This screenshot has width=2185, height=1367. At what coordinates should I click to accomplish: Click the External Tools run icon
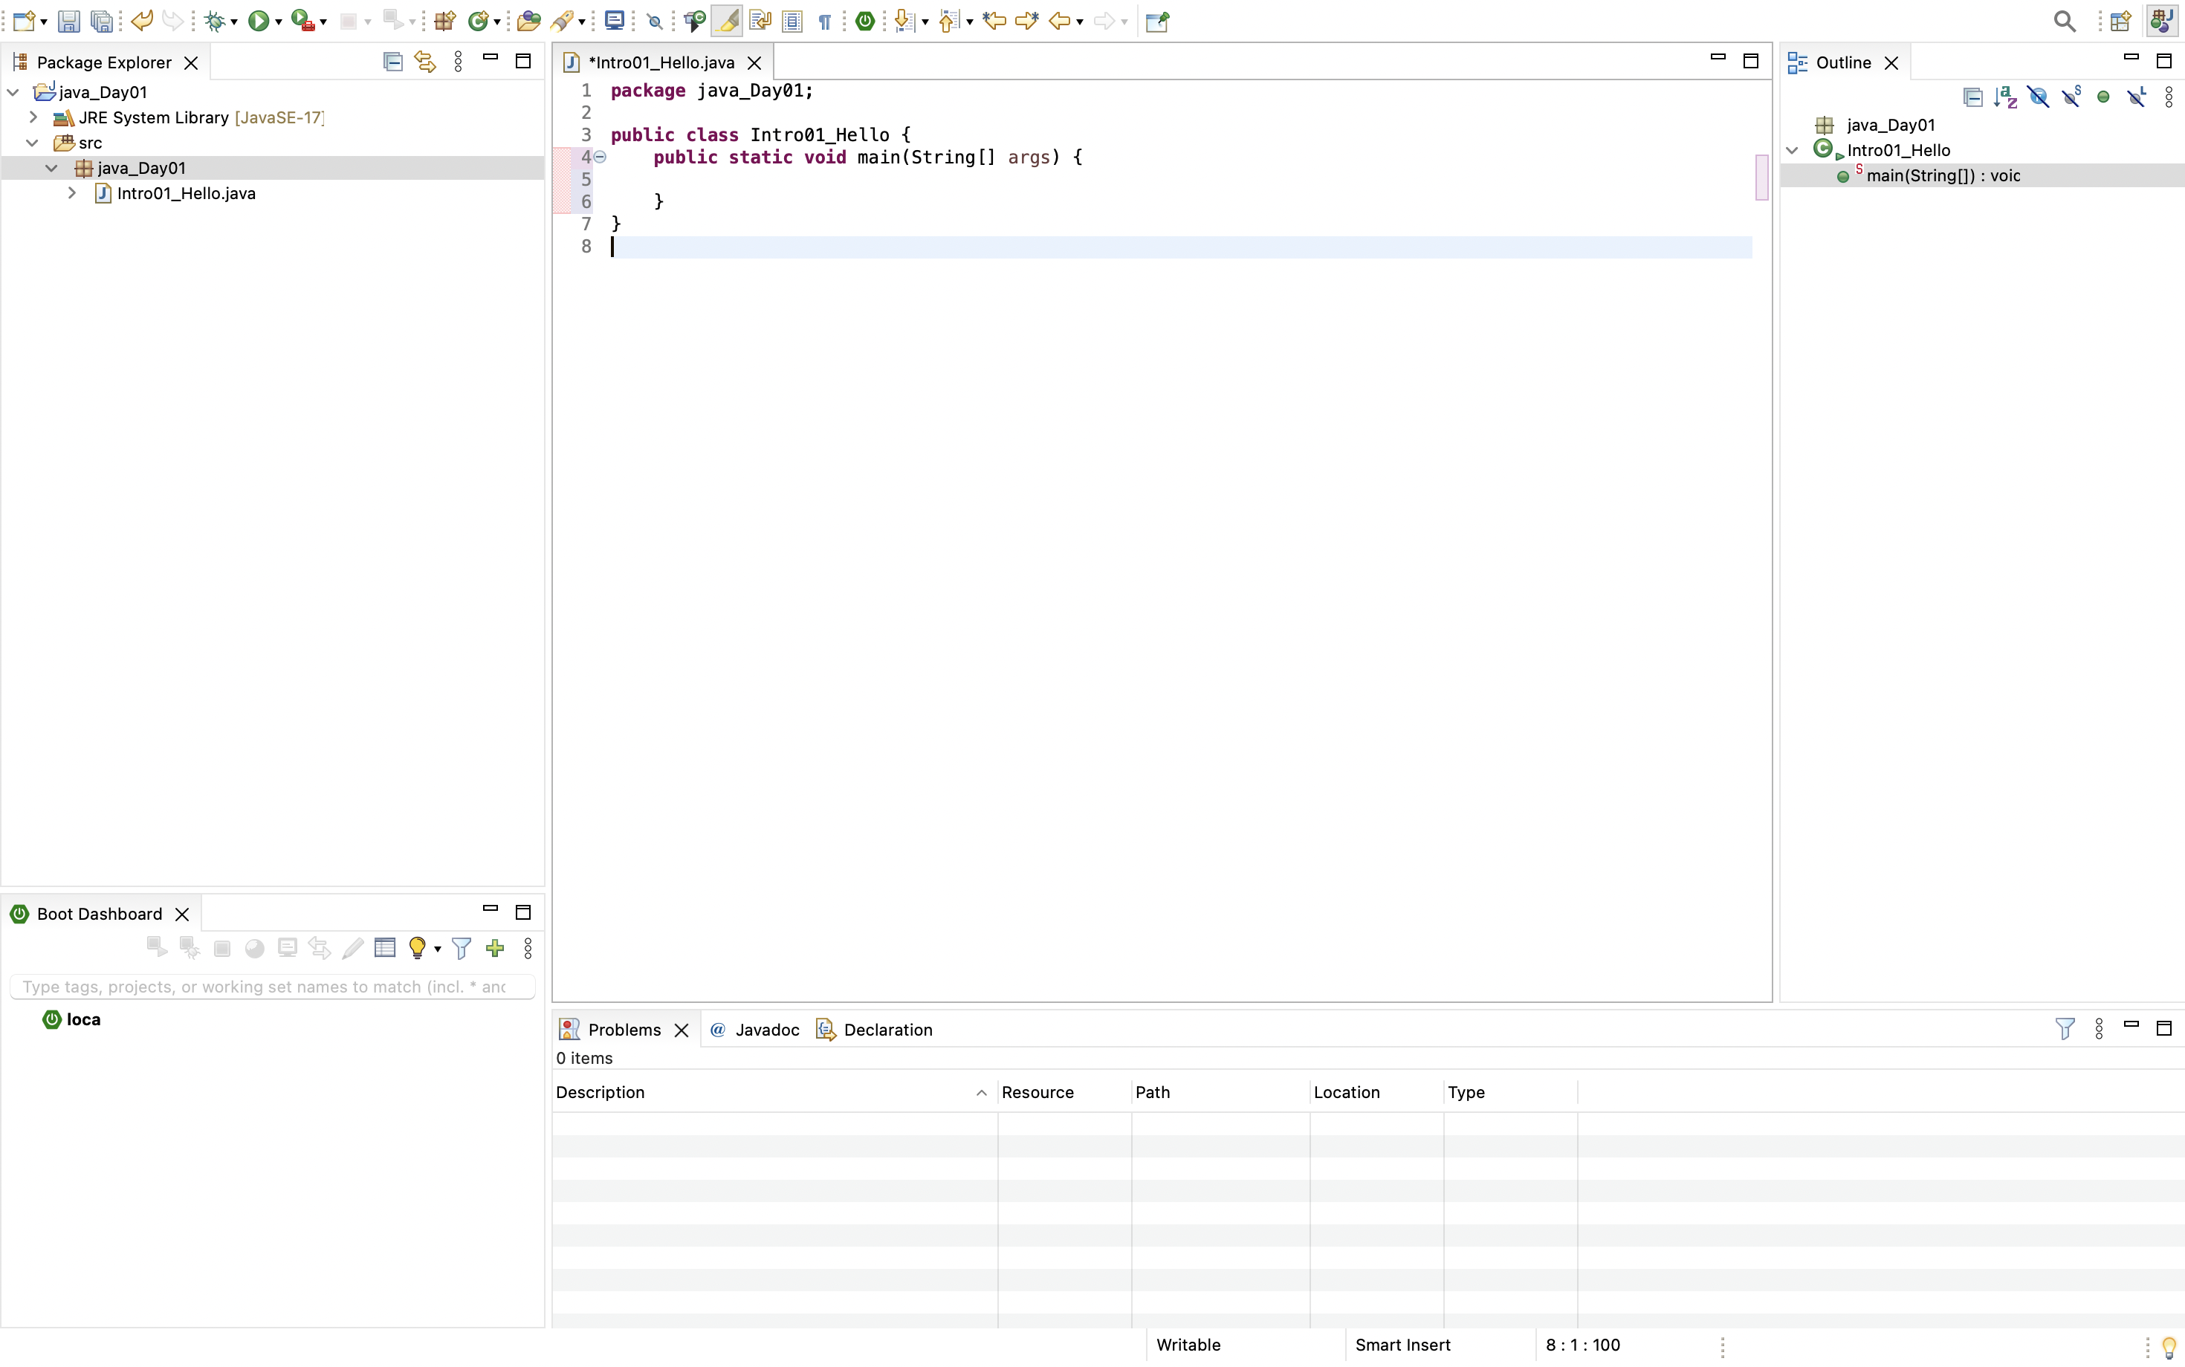click(303, 21)
